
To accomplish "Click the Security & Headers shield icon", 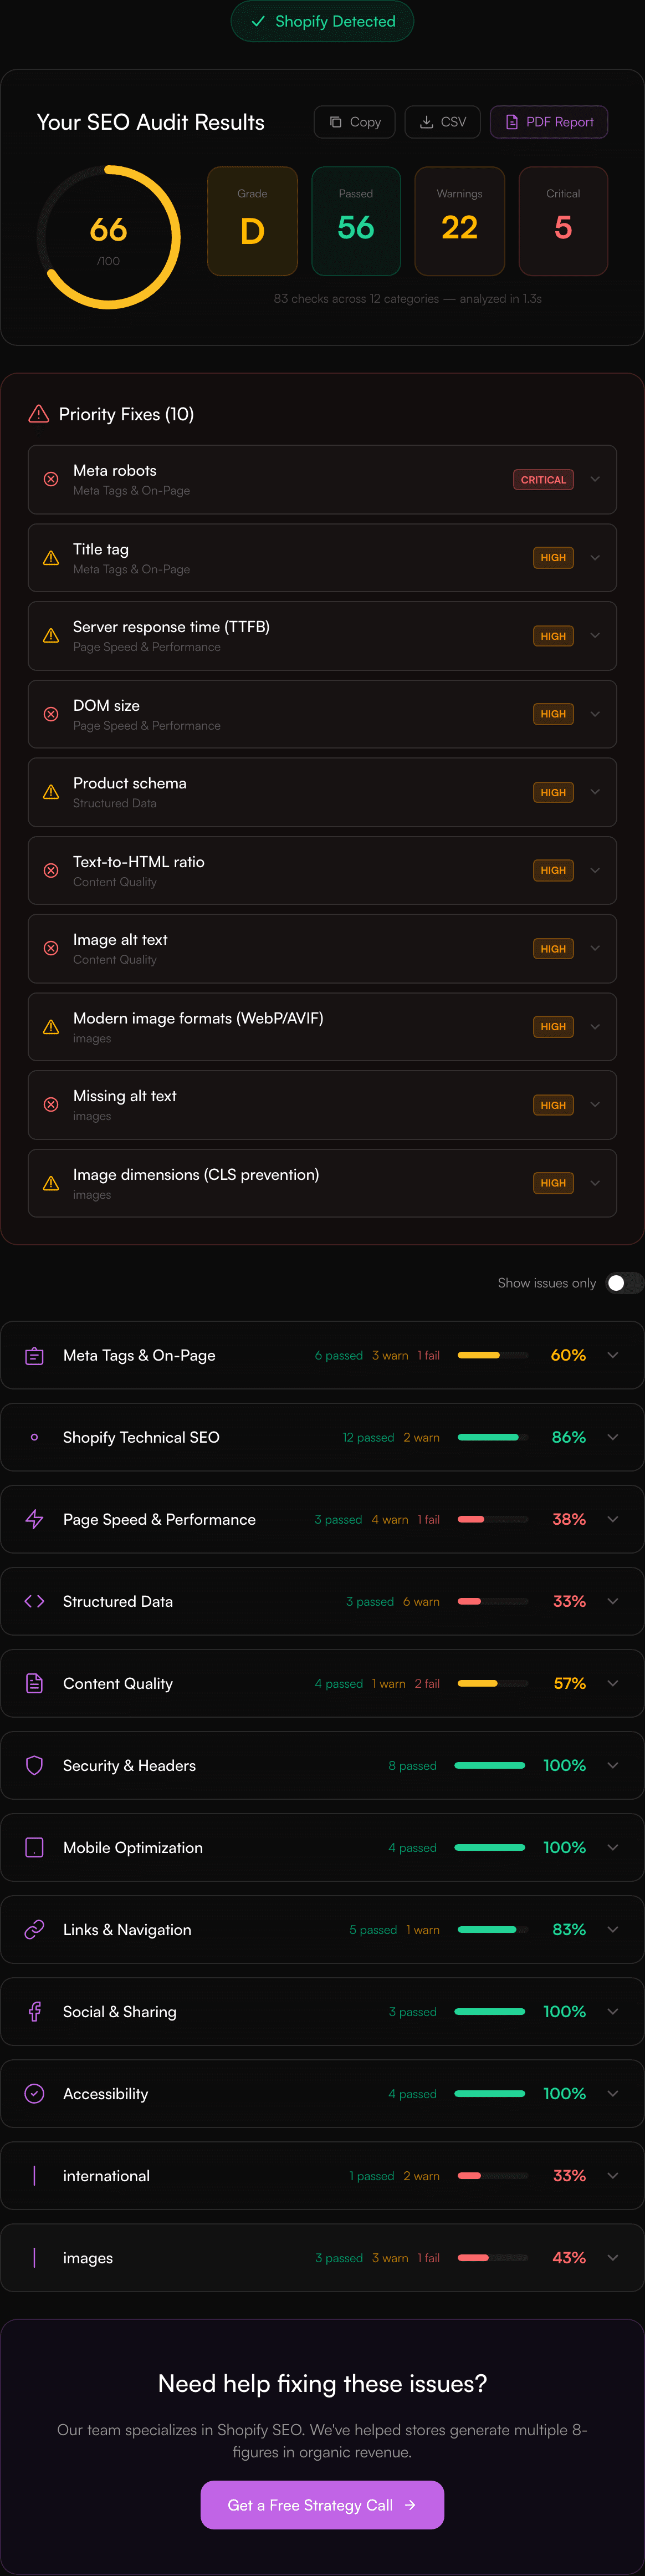I will [x=33, y=1765].
